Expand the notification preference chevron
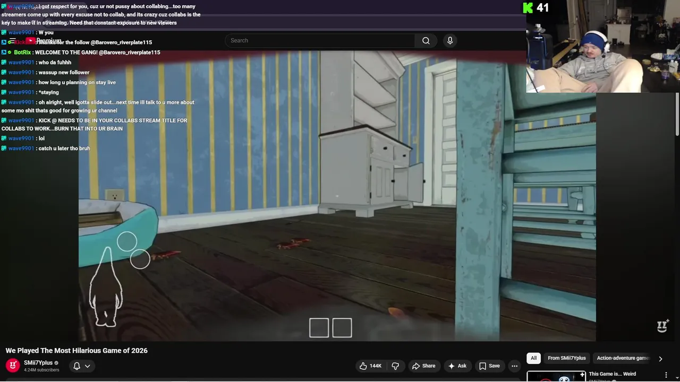 88,366
